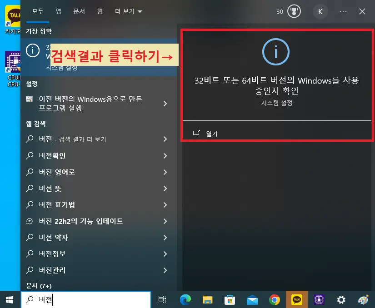375x308 pixels.
Task: Open Task View next to the search bar
Action: 162,300
